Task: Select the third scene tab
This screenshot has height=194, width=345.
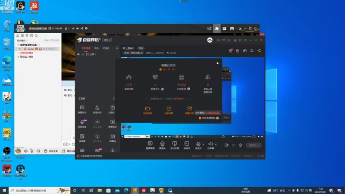Action: tap(106, 48)
